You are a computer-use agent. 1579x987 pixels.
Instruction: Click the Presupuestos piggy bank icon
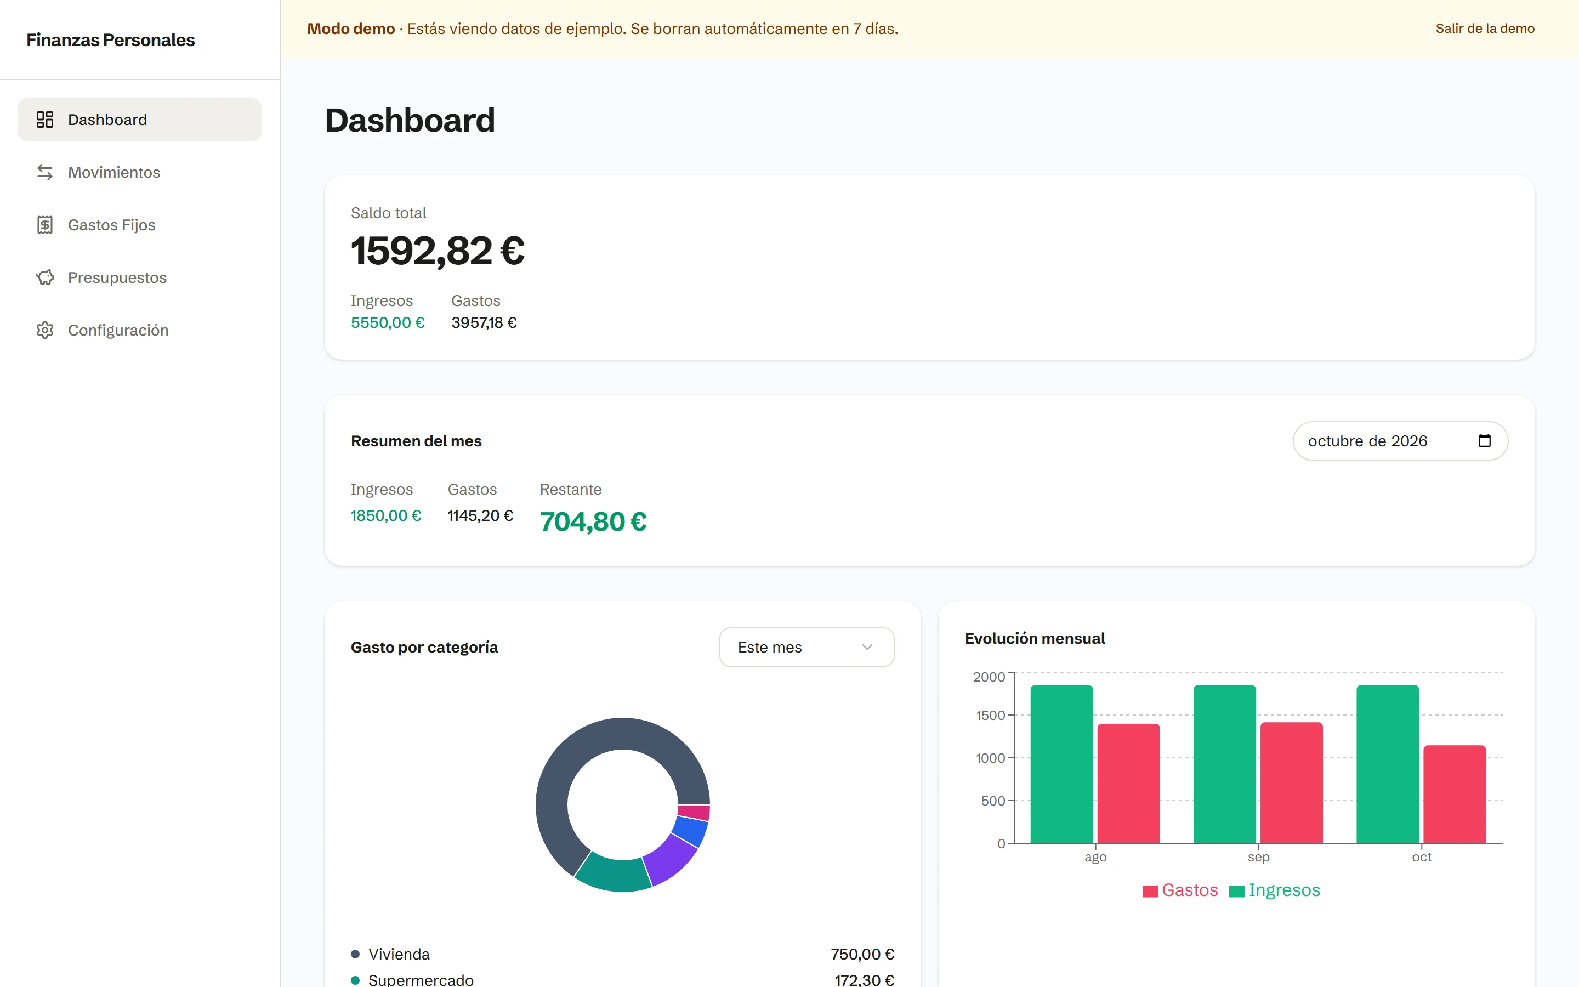pyautogui.click(x=44, y=277)
